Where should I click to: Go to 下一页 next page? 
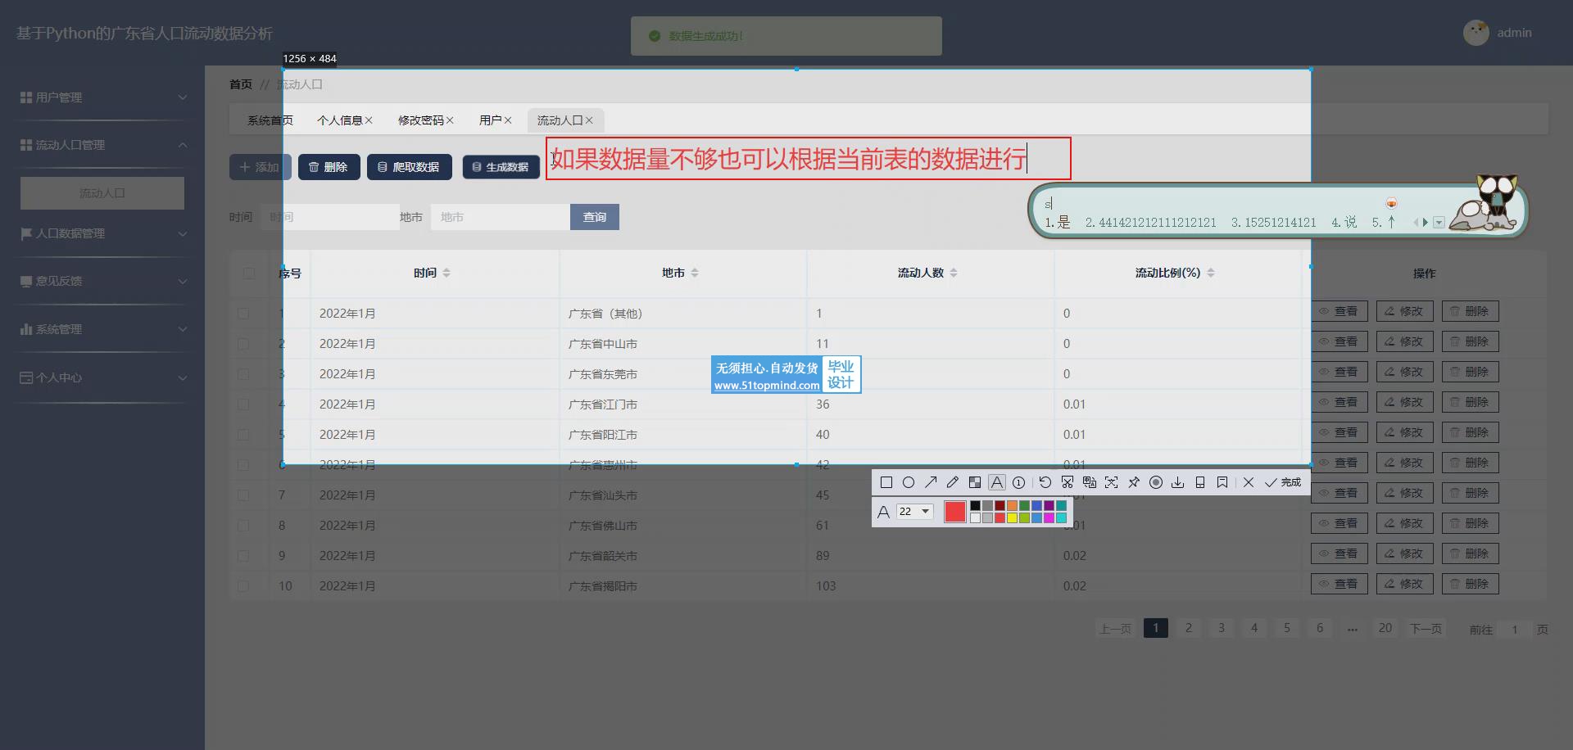pos(1426,628)
